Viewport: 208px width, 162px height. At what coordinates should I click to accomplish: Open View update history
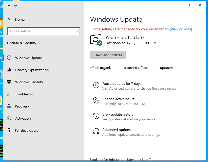118,114
